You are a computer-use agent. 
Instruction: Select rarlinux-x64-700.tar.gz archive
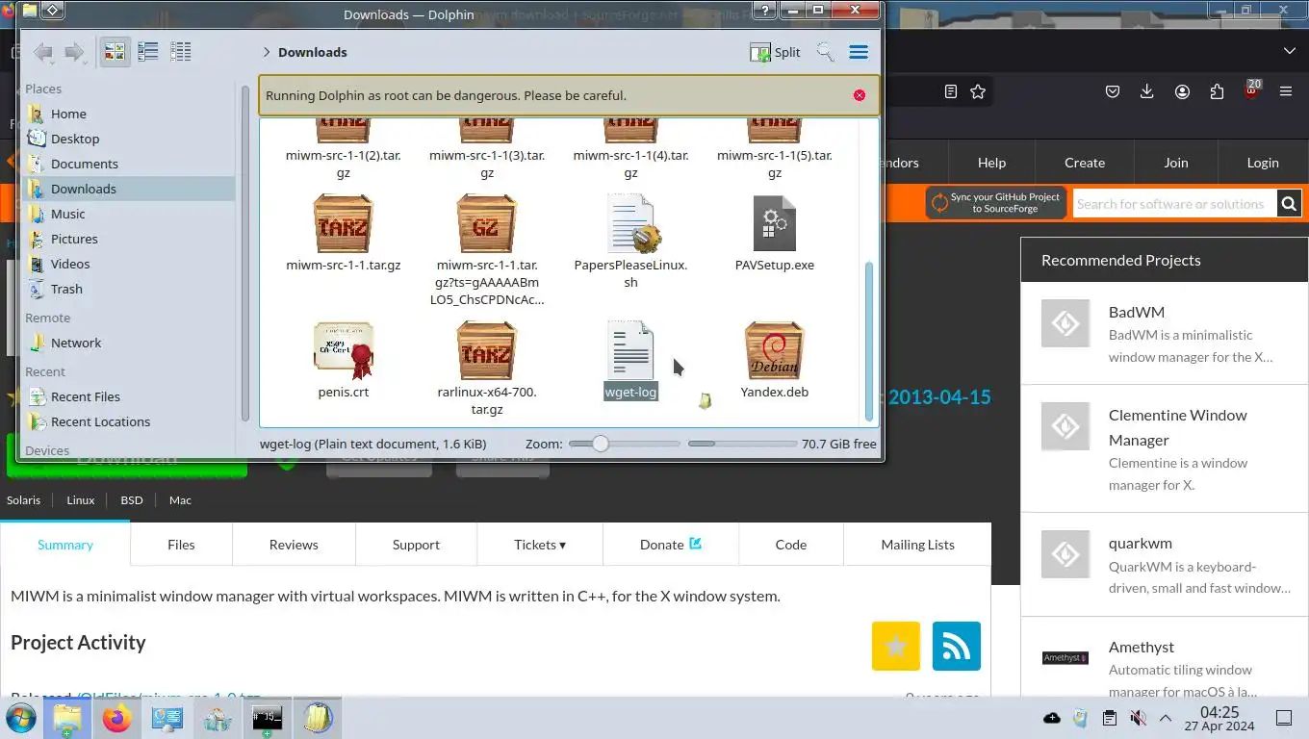pos(487,350)
